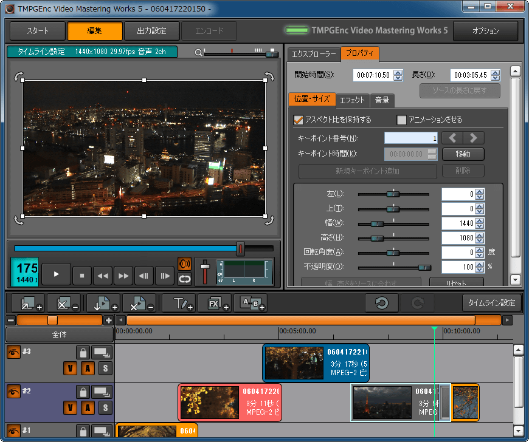Screen dimensions: 529x442
Task: Zoom out timeline with minus button
Action: tap(11, 320)
